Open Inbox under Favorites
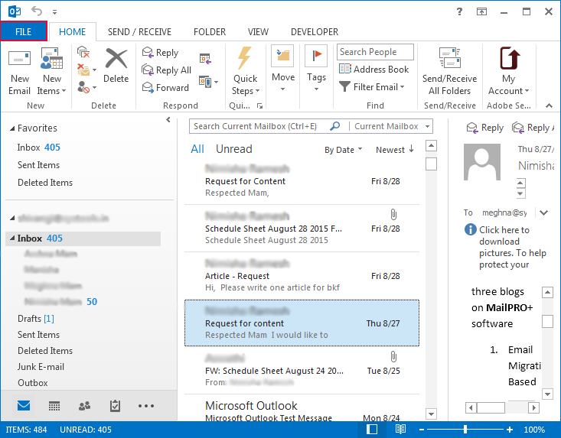The width and height of the screenshot is (561, 438). click(x=38, y=148)
